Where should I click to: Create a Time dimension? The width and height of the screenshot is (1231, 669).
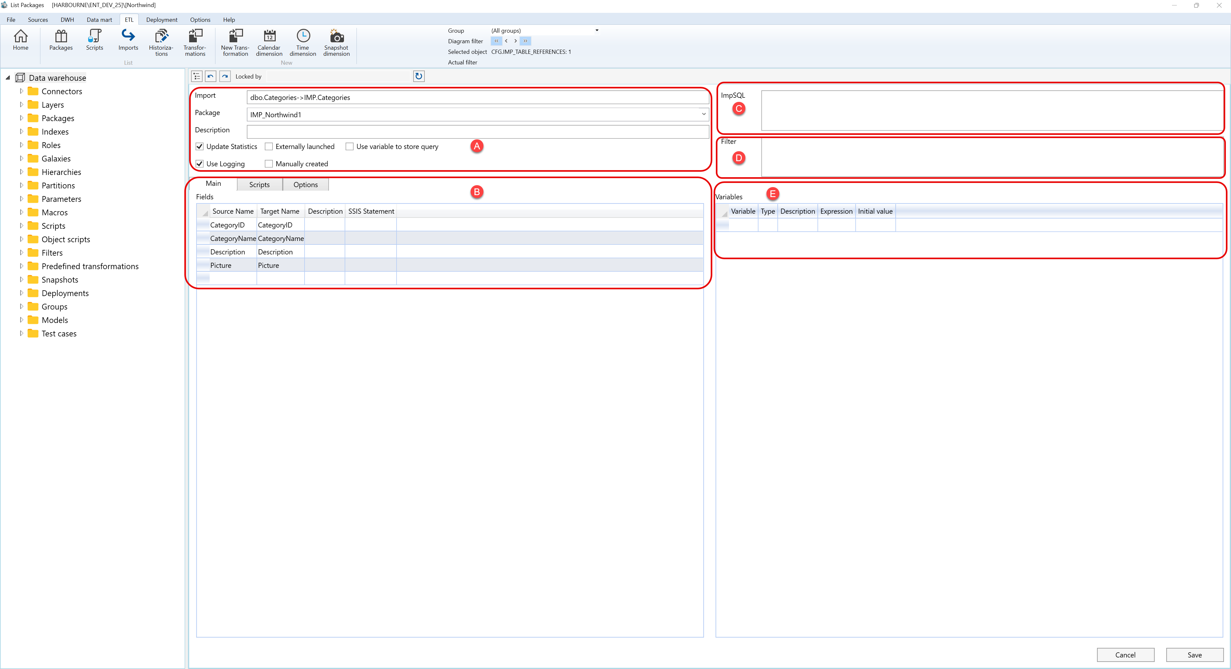coord(303,43)
